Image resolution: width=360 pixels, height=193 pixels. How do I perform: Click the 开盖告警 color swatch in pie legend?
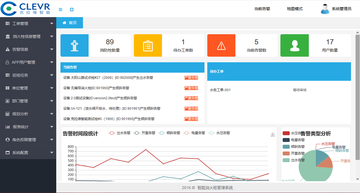pyautogui.click(x=286, y=153)
